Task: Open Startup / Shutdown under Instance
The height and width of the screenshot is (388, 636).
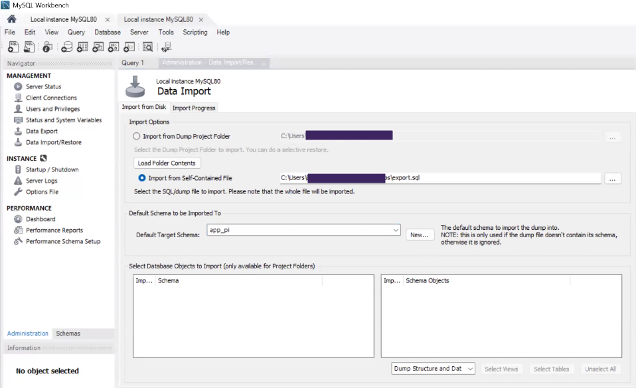Action: (x=52, y=169)
